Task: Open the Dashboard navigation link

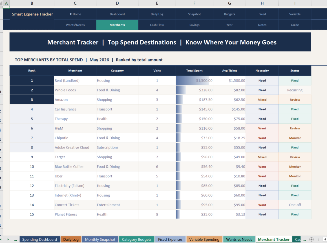Action: (x=117, y=14)
